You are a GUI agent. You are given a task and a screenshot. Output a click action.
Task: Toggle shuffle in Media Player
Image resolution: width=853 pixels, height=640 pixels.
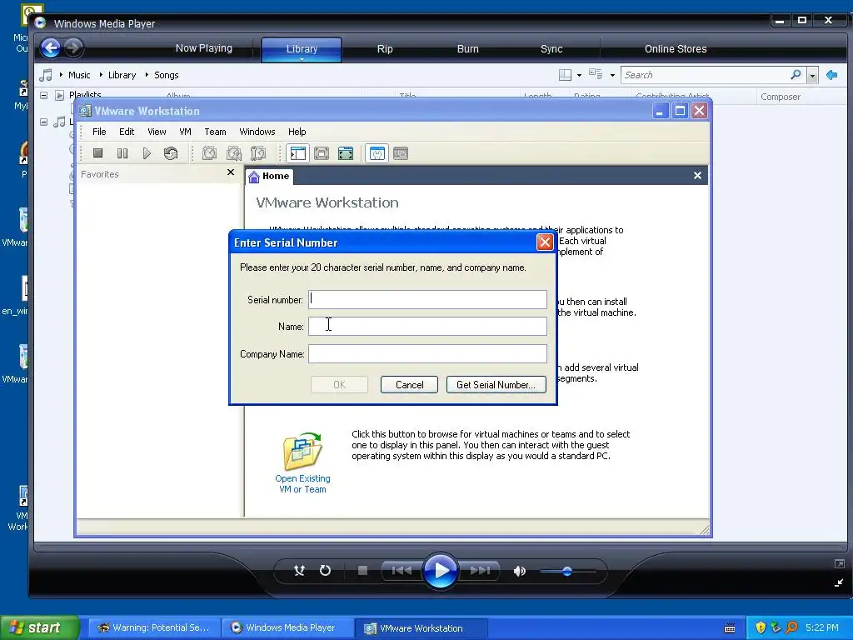299,570
